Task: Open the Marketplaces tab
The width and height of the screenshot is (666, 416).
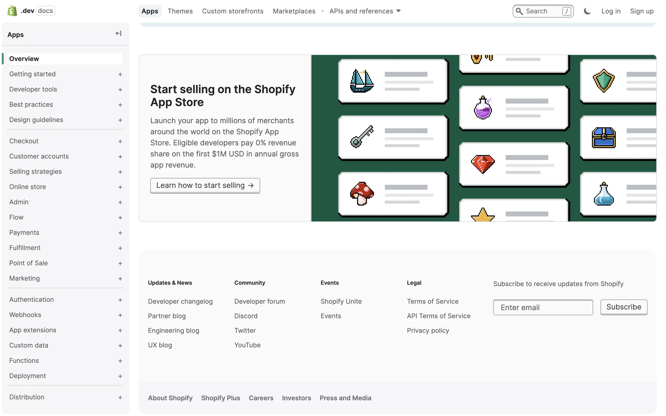Action: click(294, 11)
